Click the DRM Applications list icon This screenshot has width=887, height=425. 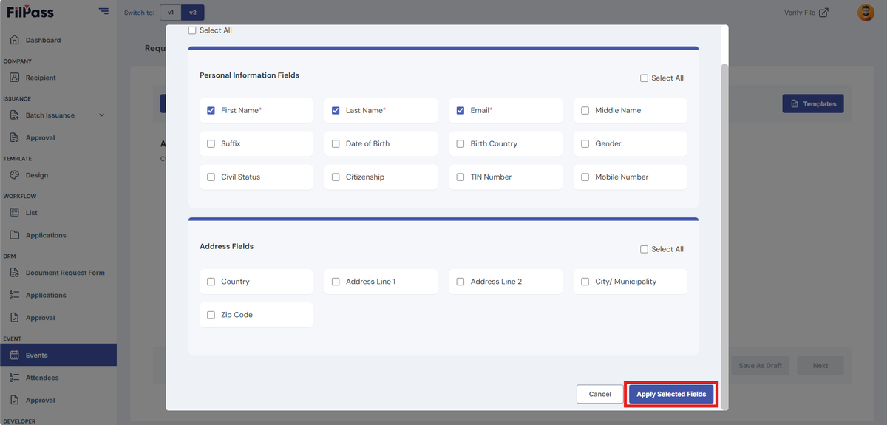click(15, 295)
